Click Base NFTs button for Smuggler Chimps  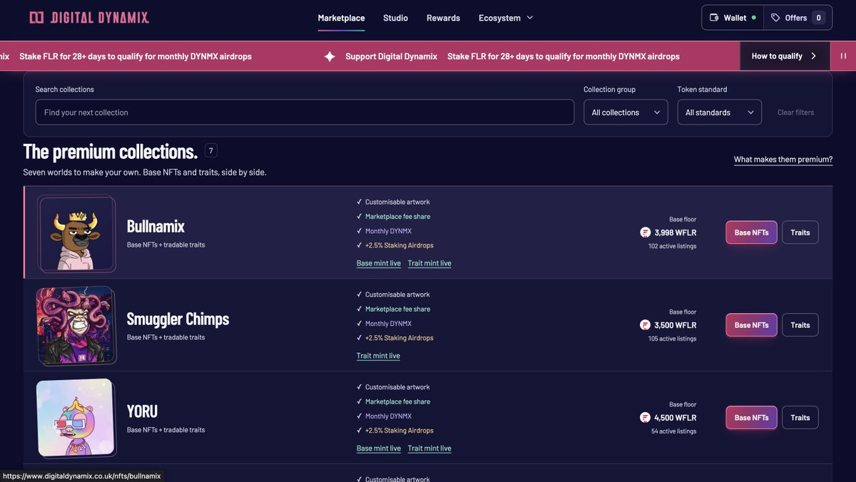point(751,325)
